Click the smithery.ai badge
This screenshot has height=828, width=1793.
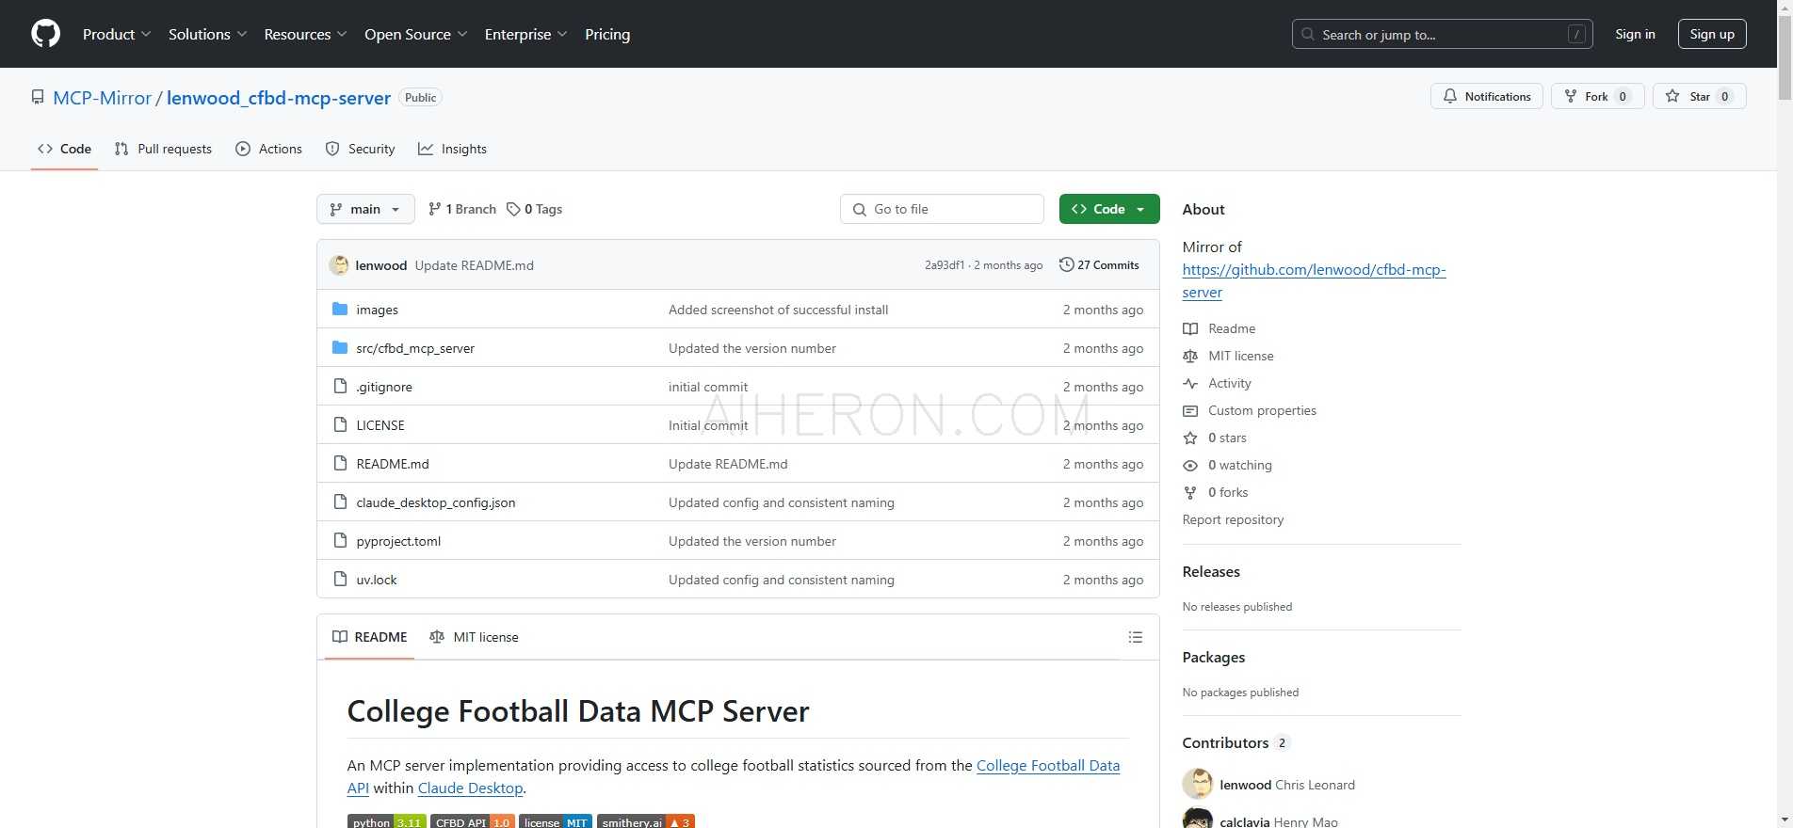[646, 821]
